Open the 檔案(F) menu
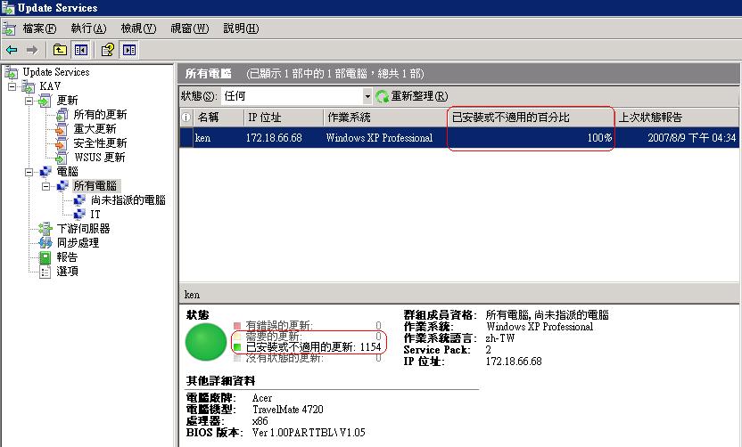The height and width of the screenshot is (447, 742). pyautogui.click(x=40, y=28)
